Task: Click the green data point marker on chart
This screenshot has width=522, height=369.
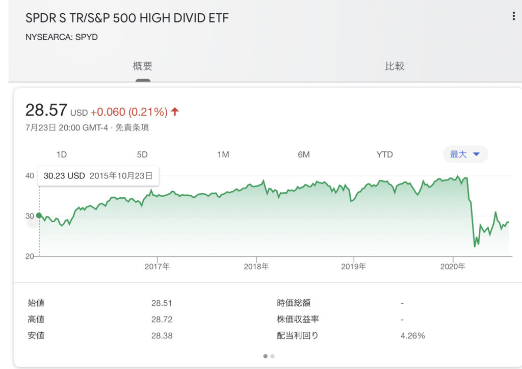Action: click(39, 216)
